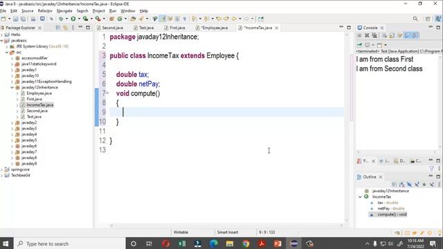Click the Problems view filter funnel icon

click(431, 169)
